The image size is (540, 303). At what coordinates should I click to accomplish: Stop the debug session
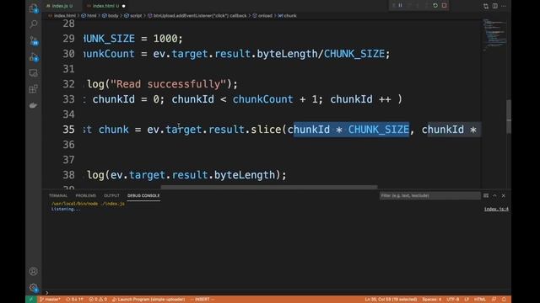(x=445, y=6)
